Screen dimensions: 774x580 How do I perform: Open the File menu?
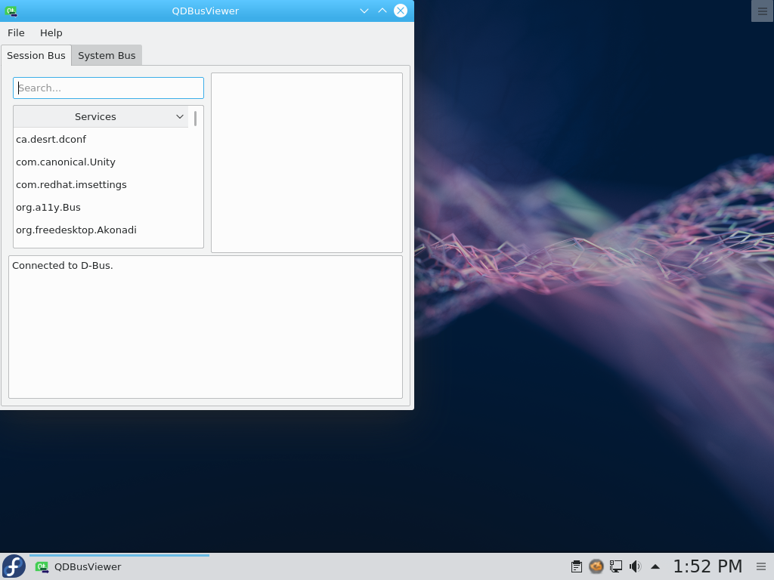tap(16, 33)
